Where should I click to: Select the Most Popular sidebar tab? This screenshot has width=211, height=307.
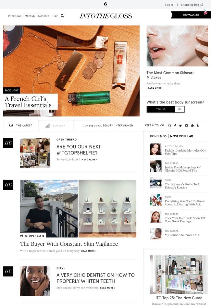181,136
